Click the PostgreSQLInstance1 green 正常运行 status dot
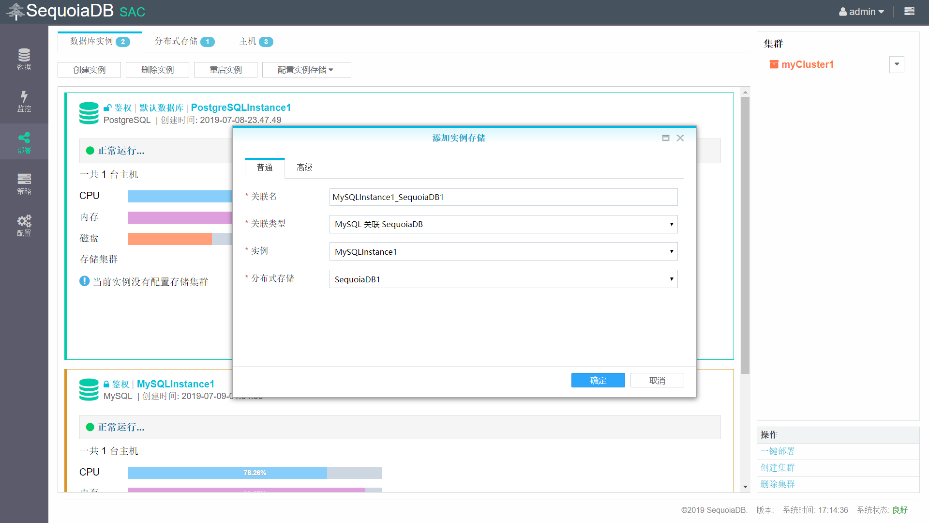The image size is (929, 523). click(x=90, y=151)
